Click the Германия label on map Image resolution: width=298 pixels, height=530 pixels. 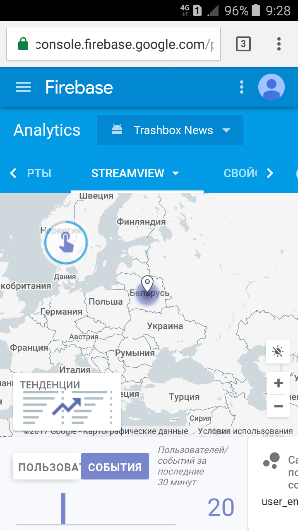[x=61, y=312]
